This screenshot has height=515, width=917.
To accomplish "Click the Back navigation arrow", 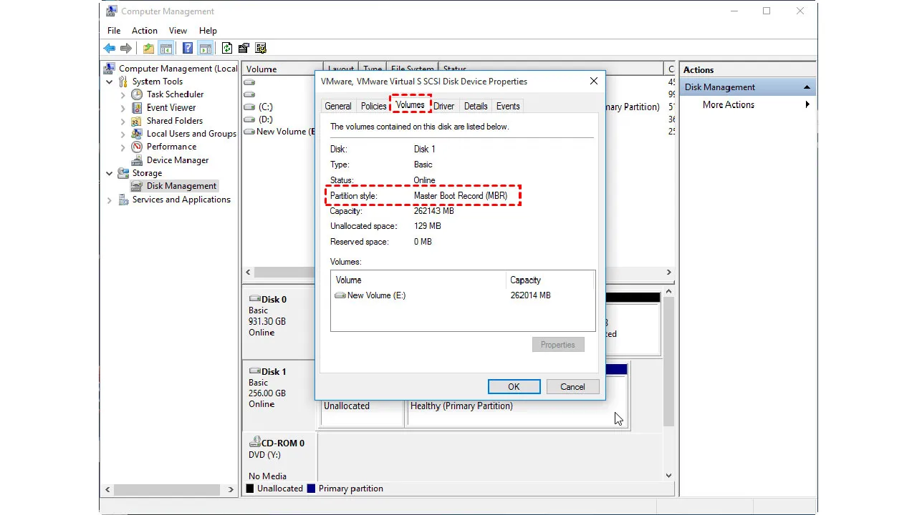I will (110, 47).
